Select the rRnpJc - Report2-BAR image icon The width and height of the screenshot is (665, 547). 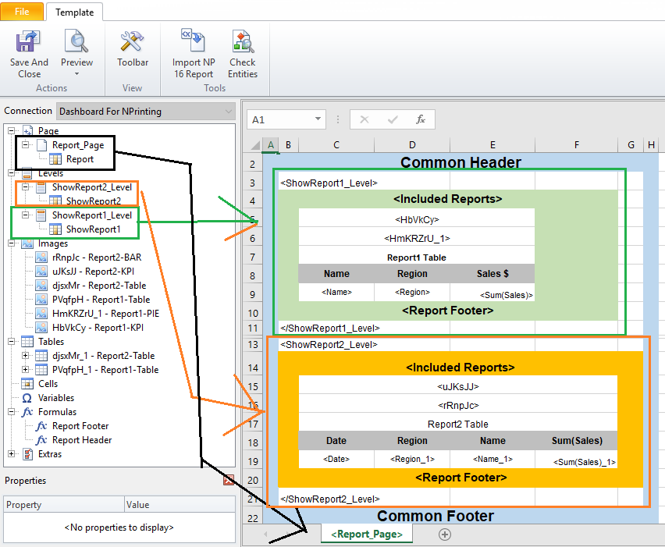click(40, 257)
